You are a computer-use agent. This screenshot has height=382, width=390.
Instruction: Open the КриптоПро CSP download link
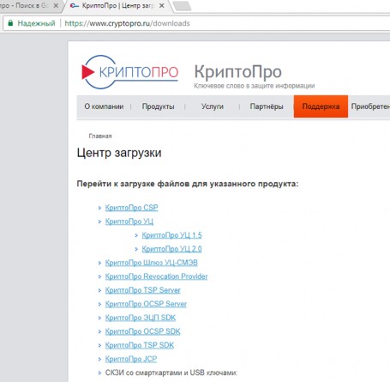[x=131, y=208]
